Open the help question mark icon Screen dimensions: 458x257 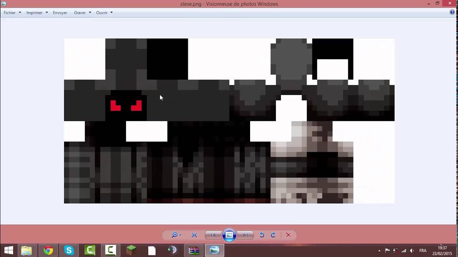452,12
